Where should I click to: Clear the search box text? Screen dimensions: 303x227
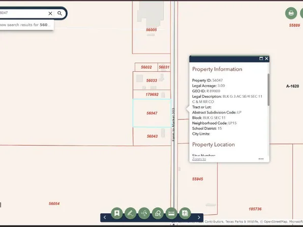50,13
